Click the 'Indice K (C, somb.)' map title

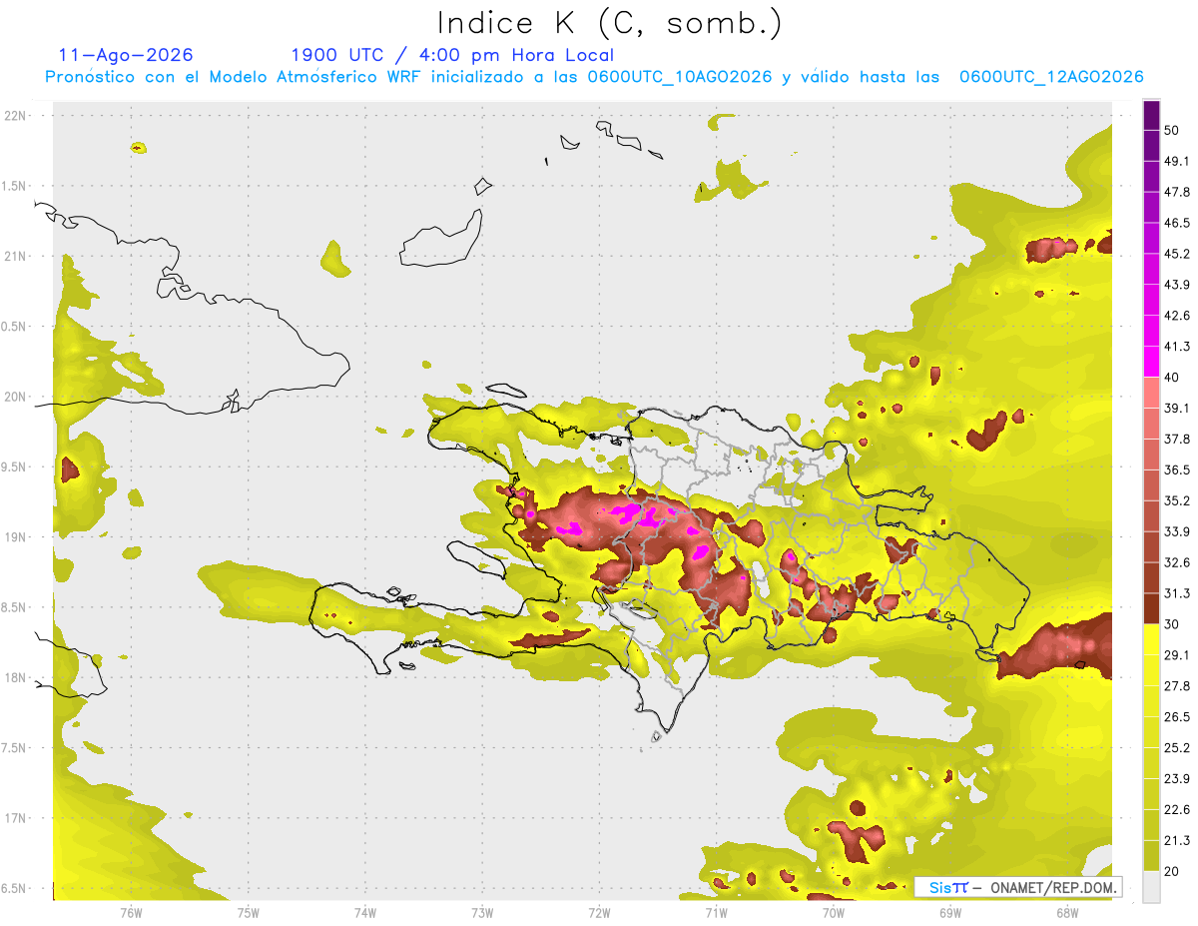point(609,23)
